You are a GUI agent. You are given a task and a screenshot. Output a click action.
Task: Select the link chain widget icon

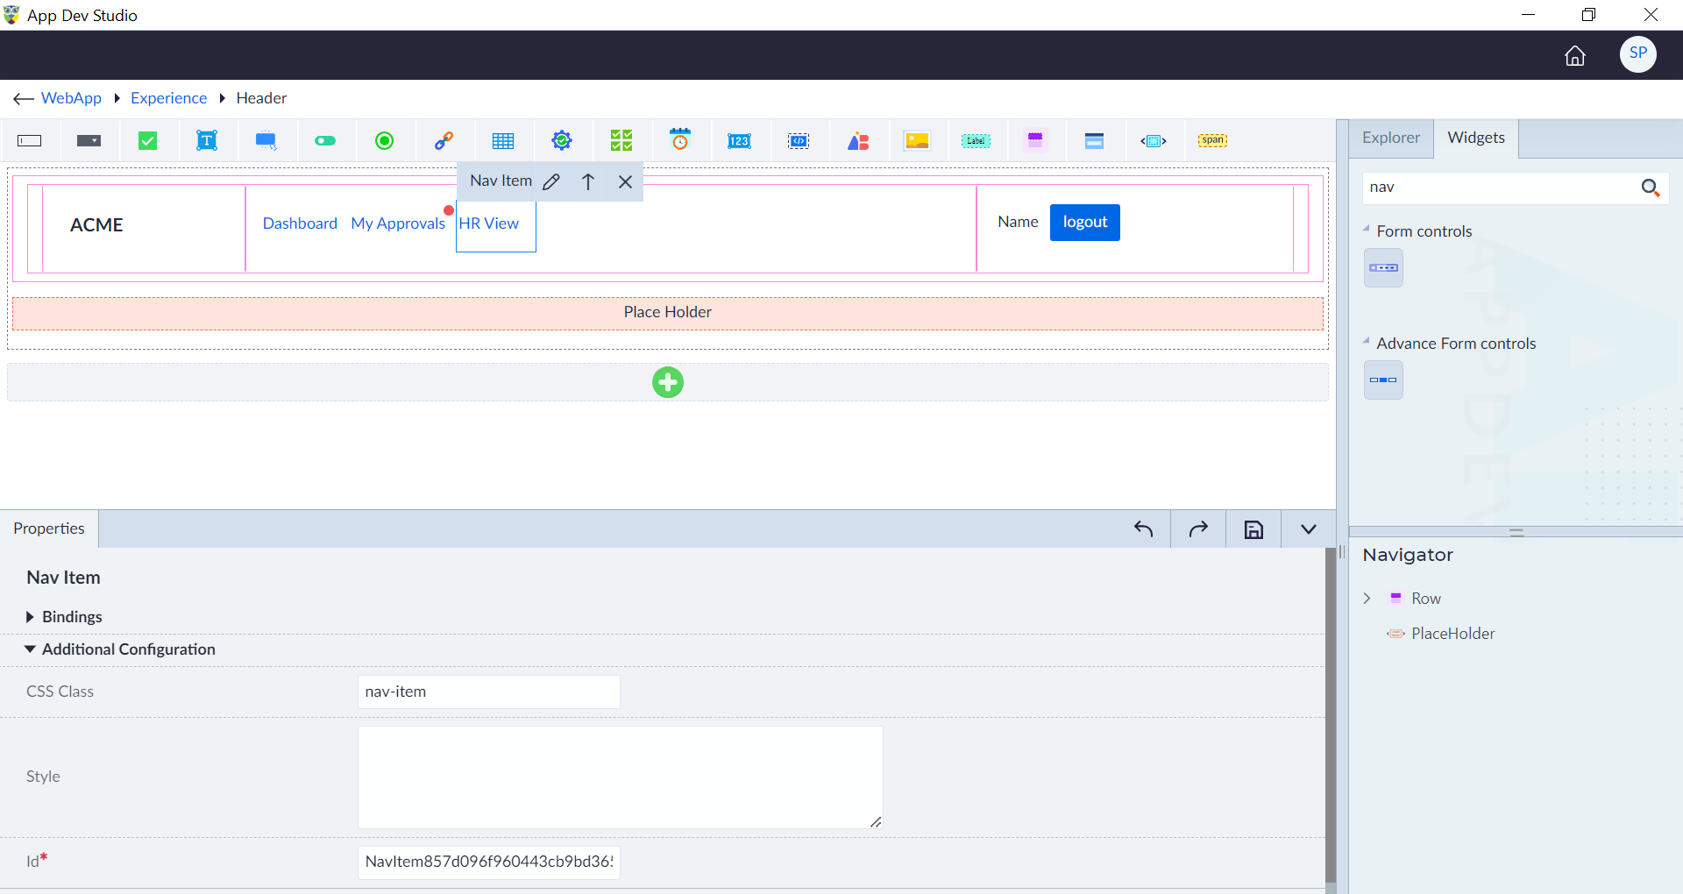[x=444, y=141]
